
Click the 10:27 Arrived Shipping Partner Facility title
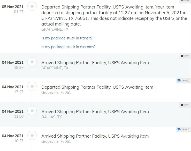coord(95,136)
